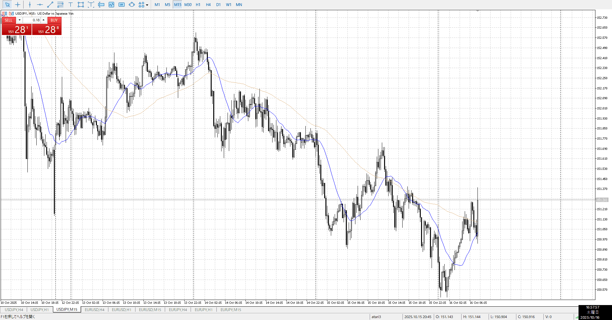Image resolution: width=612 pixels, height=320 pixels.
Task: Expand the shapes objects dropdown arrow
Action: tap(147, 5)
